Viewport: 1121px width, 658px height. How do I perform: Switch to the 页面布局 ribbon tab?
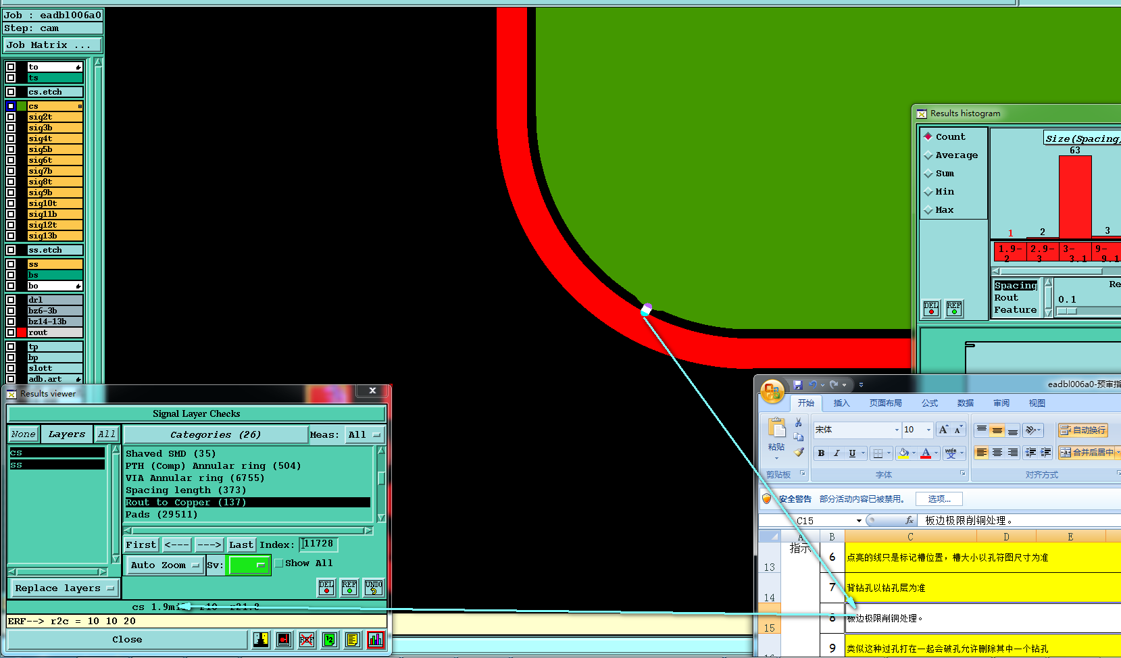pyautogui.click(x=885, y=403)
